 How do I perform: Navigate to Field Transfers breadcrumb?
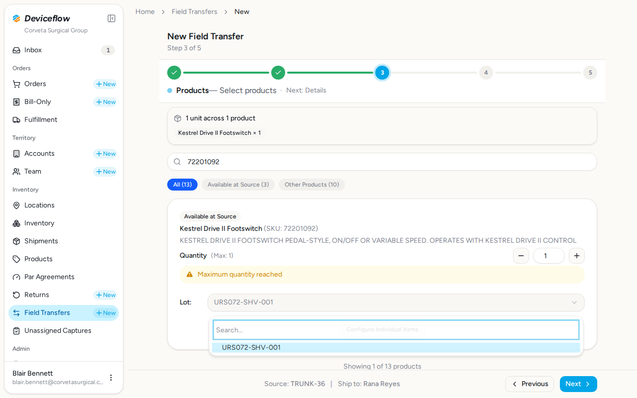[195, 11]
